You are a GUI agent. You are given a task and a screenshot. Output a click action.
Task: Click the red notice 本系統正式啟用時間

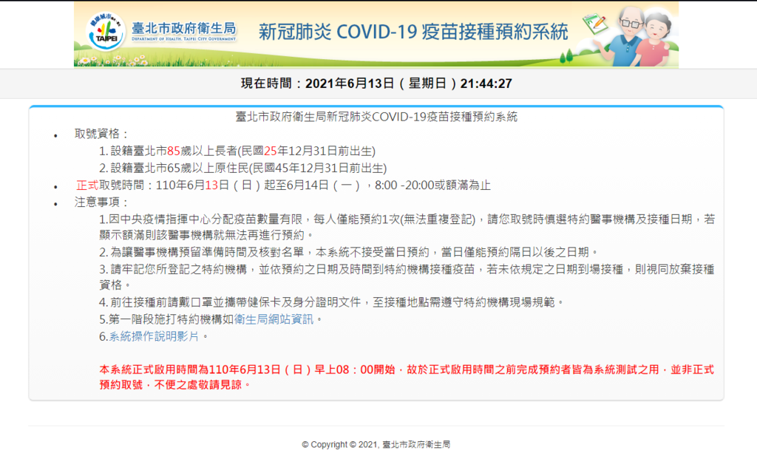[407, 377]
